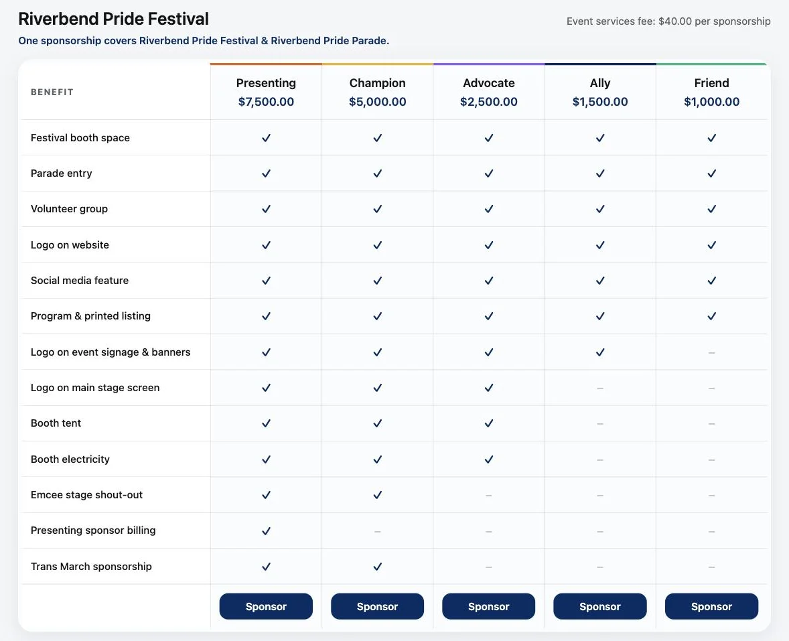This screenshot has width=789, height=641.
Task: Click Presenting checkmark for Trans March sponsorship
Action: (x=266, y=567)
